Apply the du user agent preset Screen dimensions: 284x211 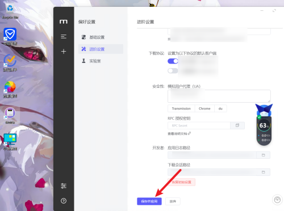click(220, 108)
